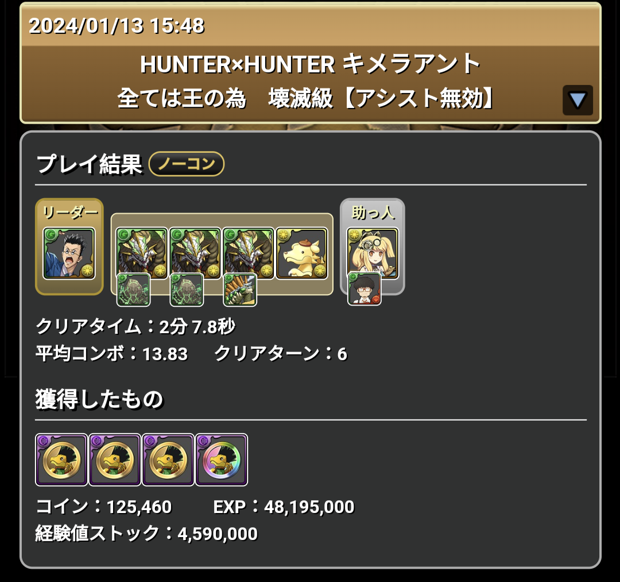Tap the first gold medal reward
The height and width of the screenshot is (582, 620).
click(61, 460)
